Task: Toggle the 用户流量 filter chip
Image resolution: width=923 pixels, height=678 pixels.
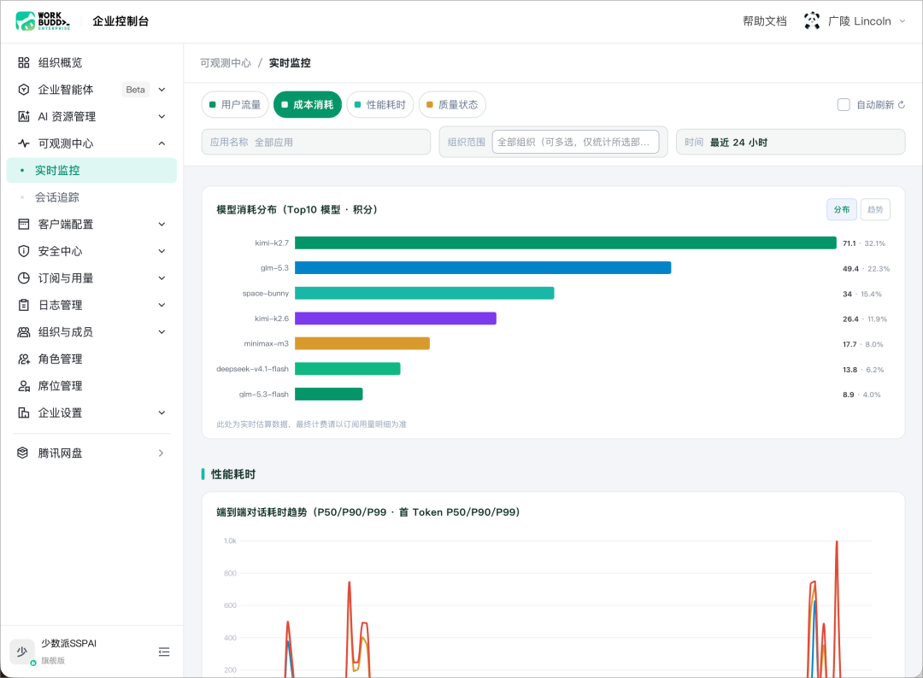Action: click(235, 105)
